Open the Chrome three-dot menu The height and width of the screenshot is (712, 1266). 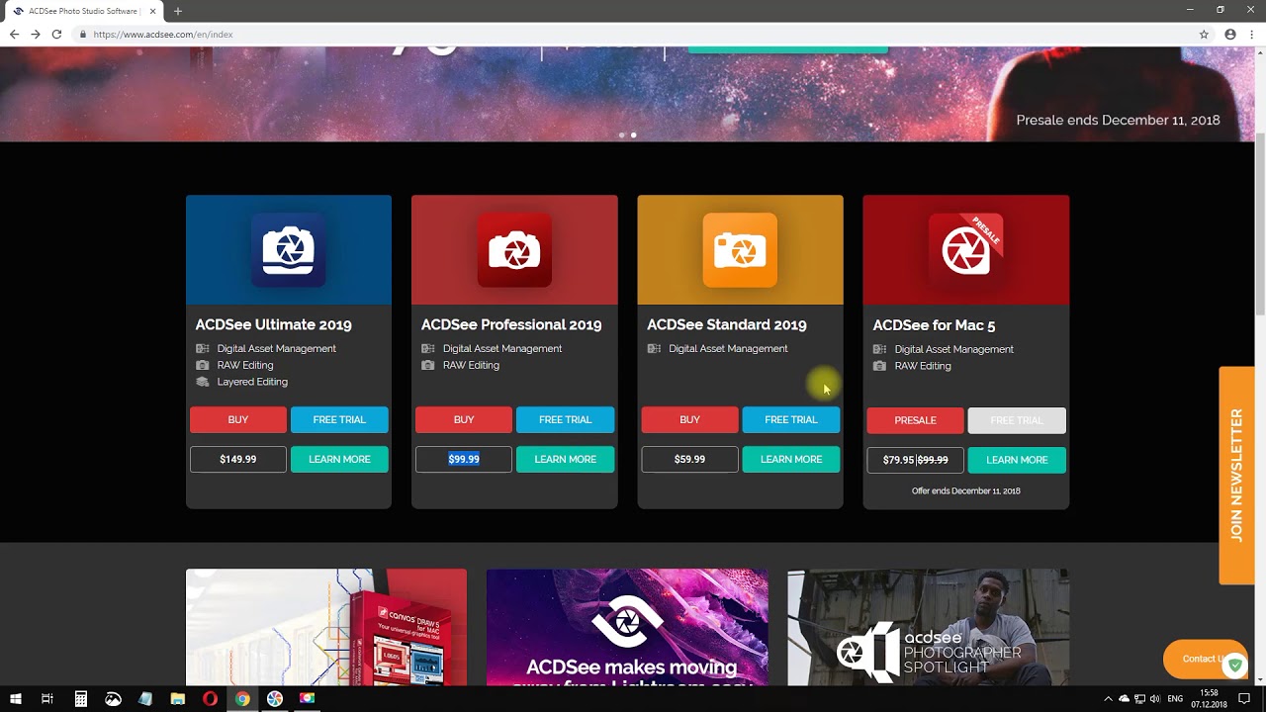pos(1252,34)
